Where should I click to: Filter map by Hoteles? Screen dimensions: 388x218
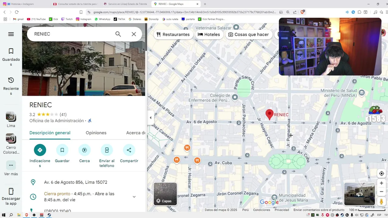pos(209,35)
